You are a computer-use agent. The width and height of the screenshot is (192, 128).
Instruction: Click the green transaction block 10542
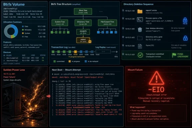pos(53,52)
